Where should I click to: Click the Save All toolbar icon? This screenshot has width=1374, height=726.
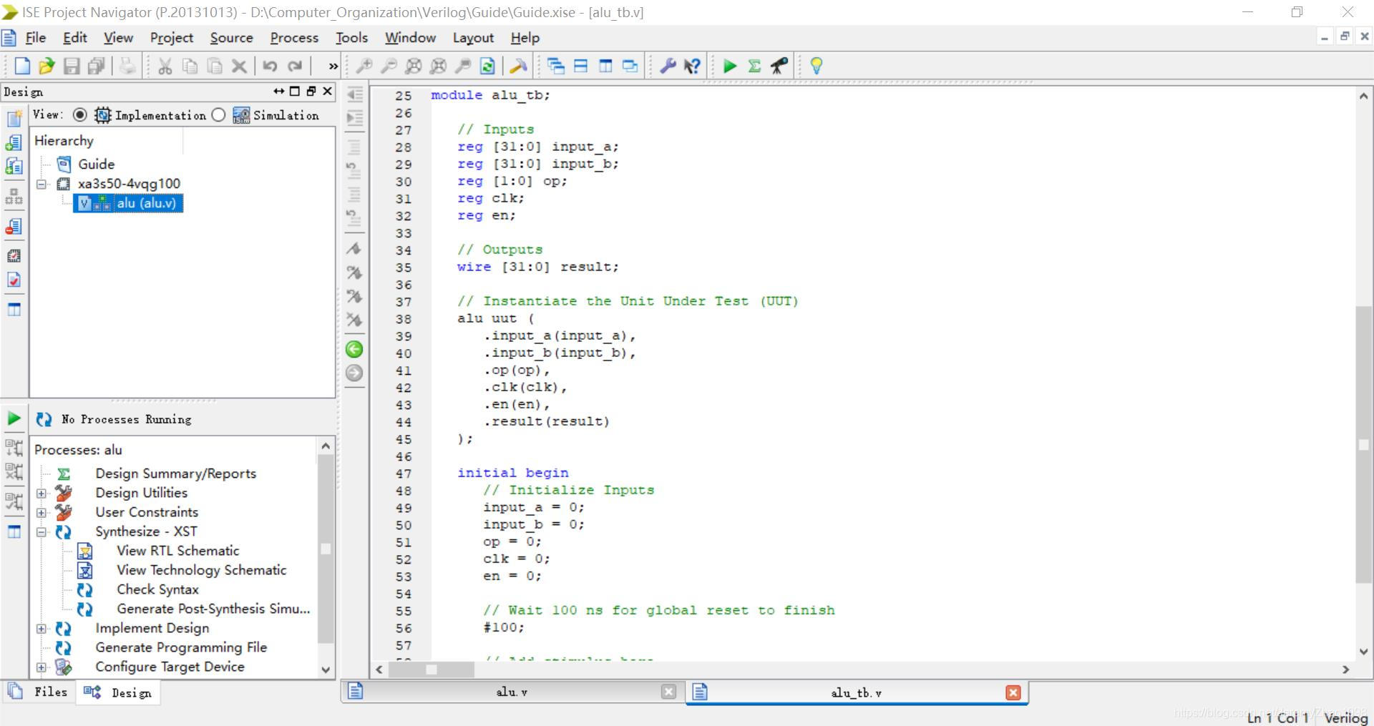(x=97, y=66)
